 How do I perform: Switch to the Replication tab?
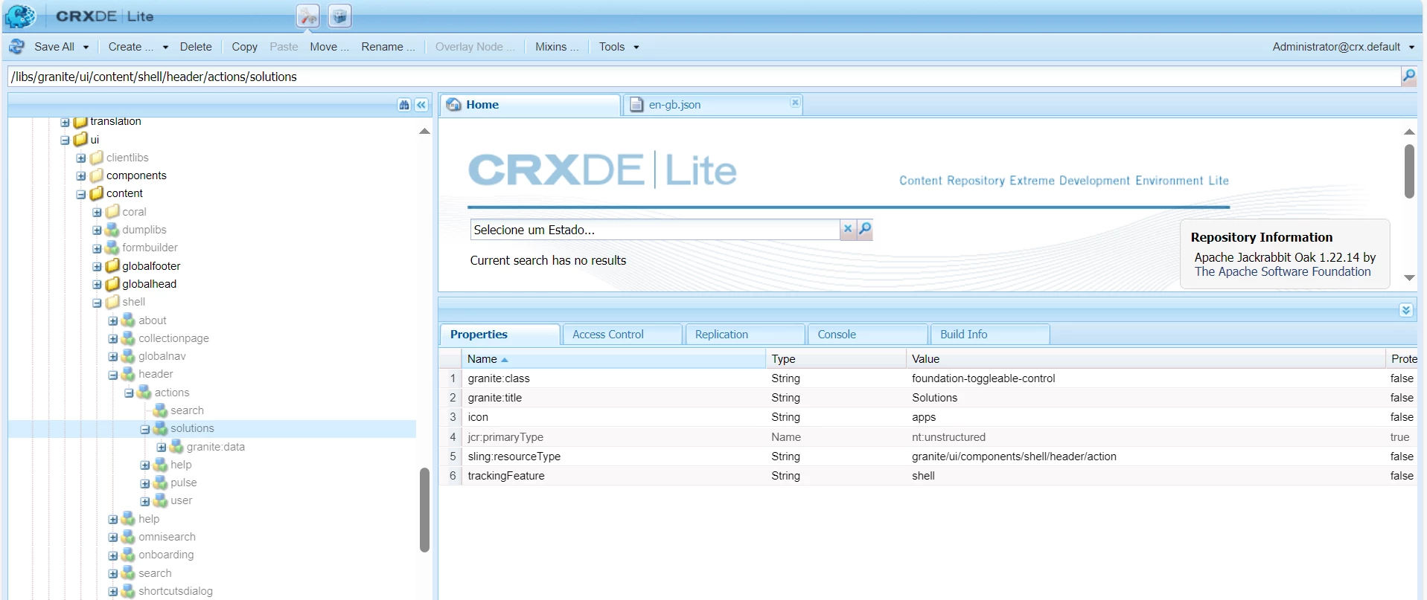pos(745,335)
